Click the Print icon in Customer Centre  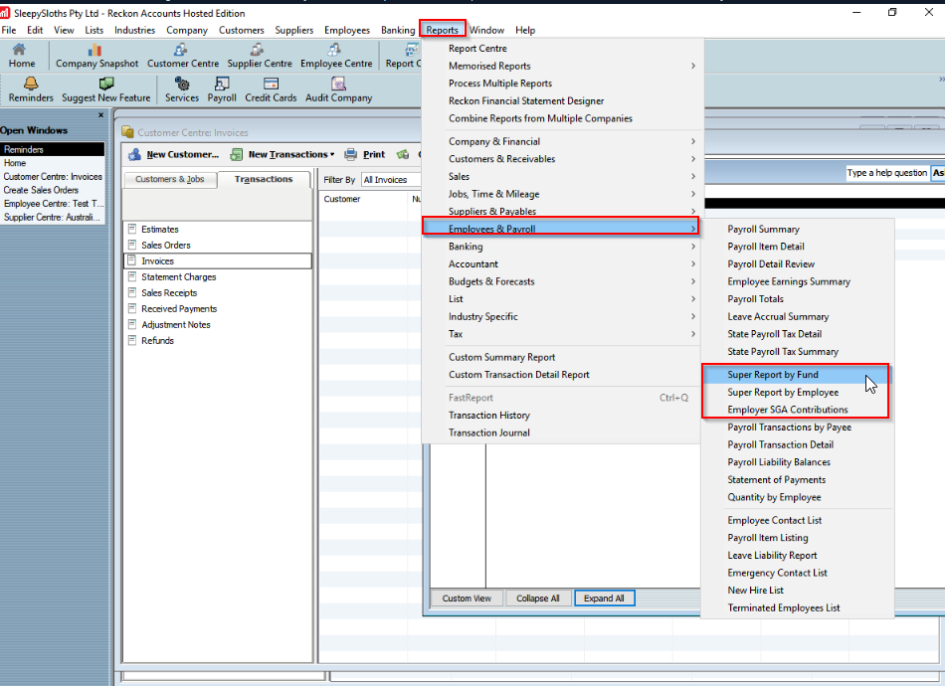(x=351, y=155)
